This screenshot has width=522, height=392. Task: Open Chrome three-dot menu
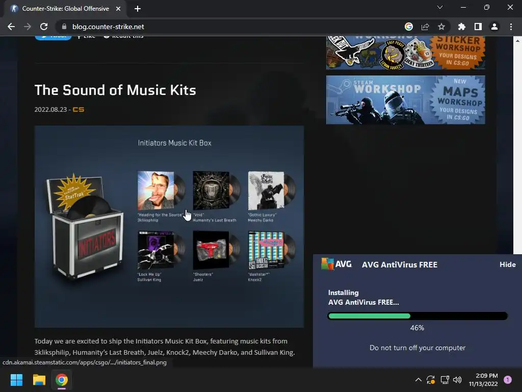pos(511,27)
